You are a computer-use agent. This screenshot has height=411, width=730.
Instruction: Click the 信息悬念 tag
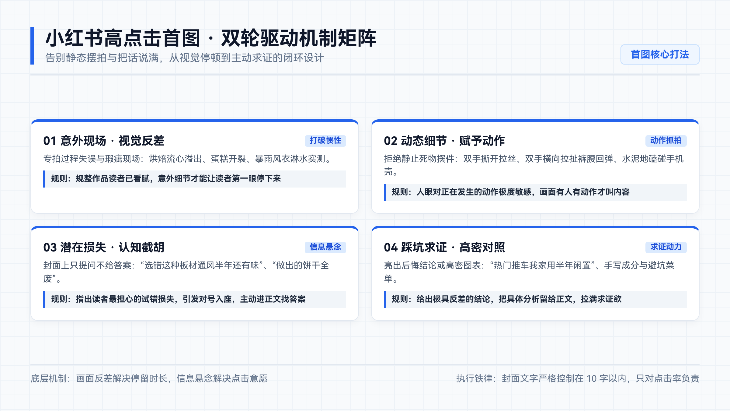(325, 247)
